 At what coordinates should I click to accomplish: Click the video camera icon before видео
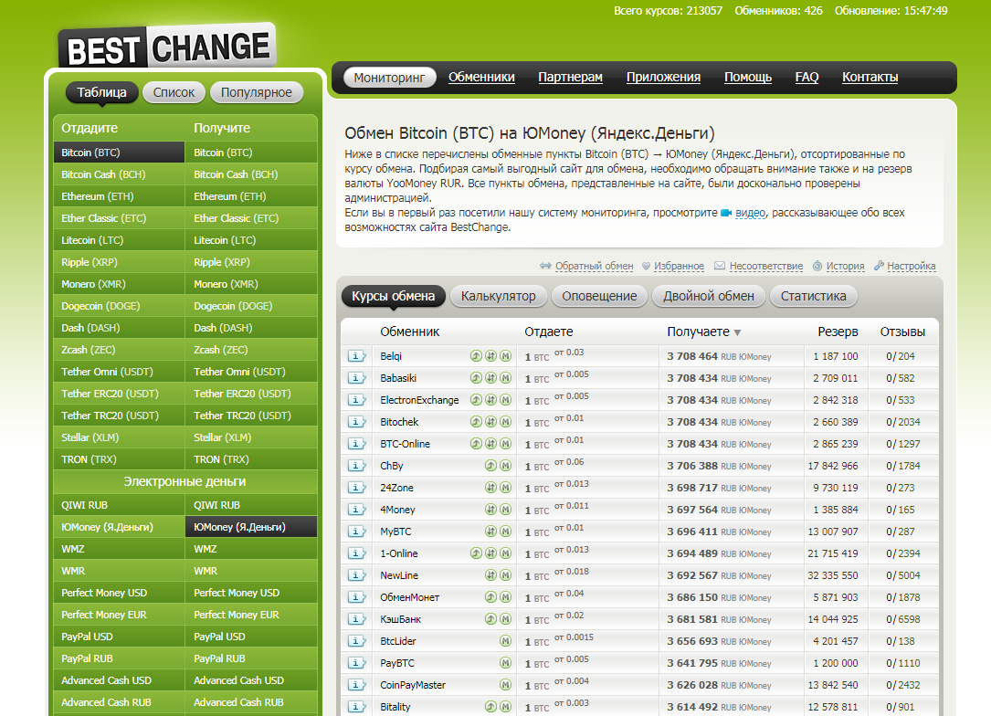tap(726, 213)
